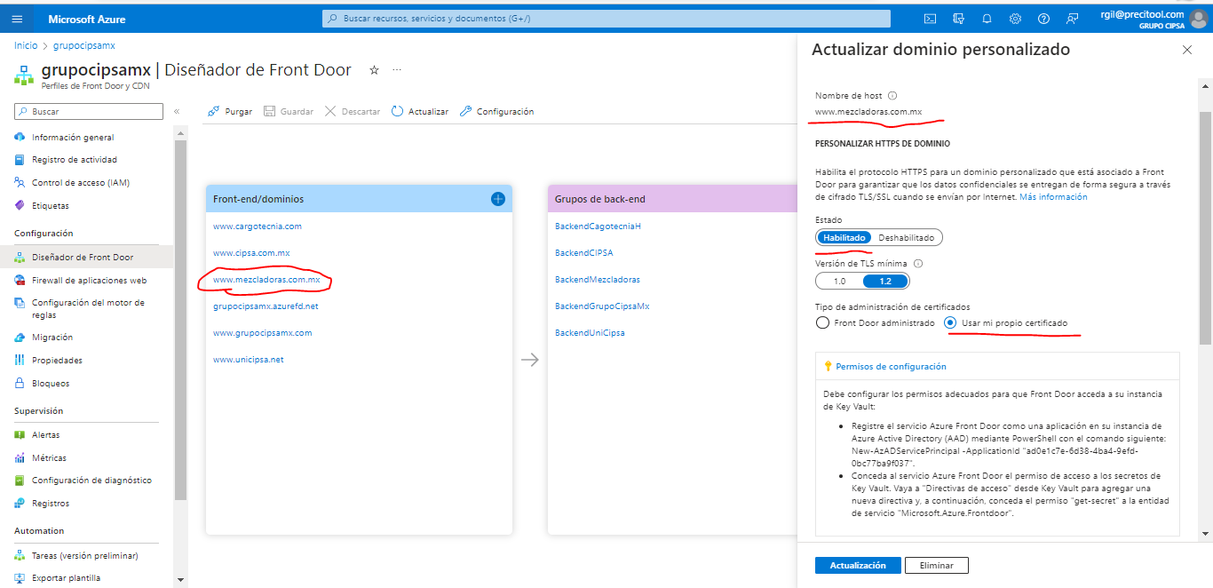1213x588 pixels.
Task: Open Registro de actividad in left menu
Action: coord(75,160)
